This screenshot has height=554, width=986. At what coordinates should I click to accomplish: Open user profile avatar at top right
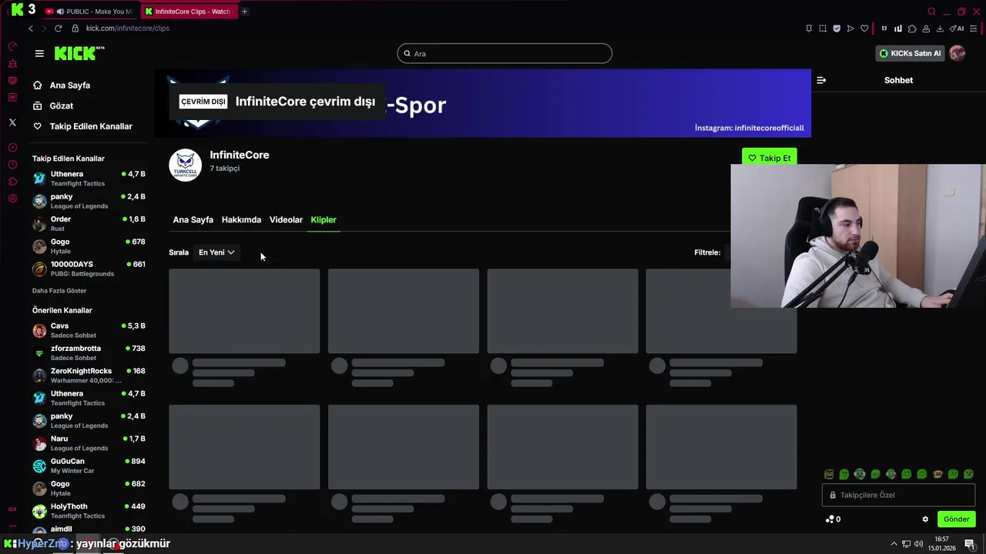(957, 53)
